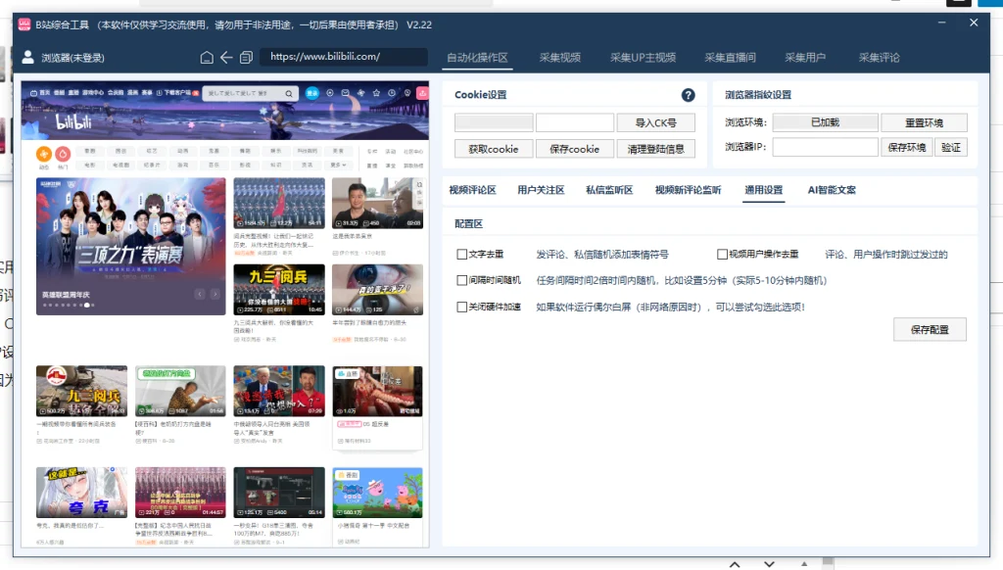1003x570 pixels.
Task: Click the 浏览器IP input field
Action: click(825, 147)
